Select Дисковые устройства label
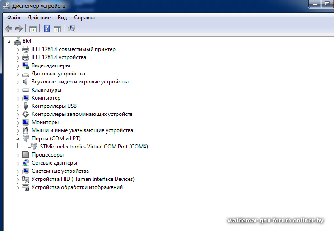Screen dimensions: 334x231 [58, 74]
